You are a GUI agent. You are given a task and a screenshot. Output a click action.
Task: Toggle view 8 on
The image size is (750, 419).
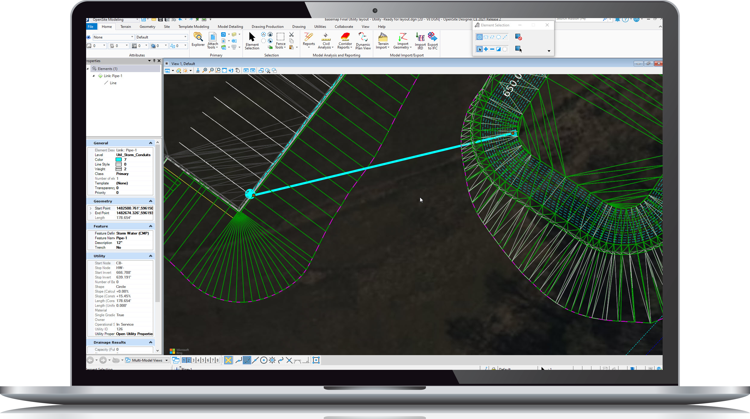click(x=217, y=360)
